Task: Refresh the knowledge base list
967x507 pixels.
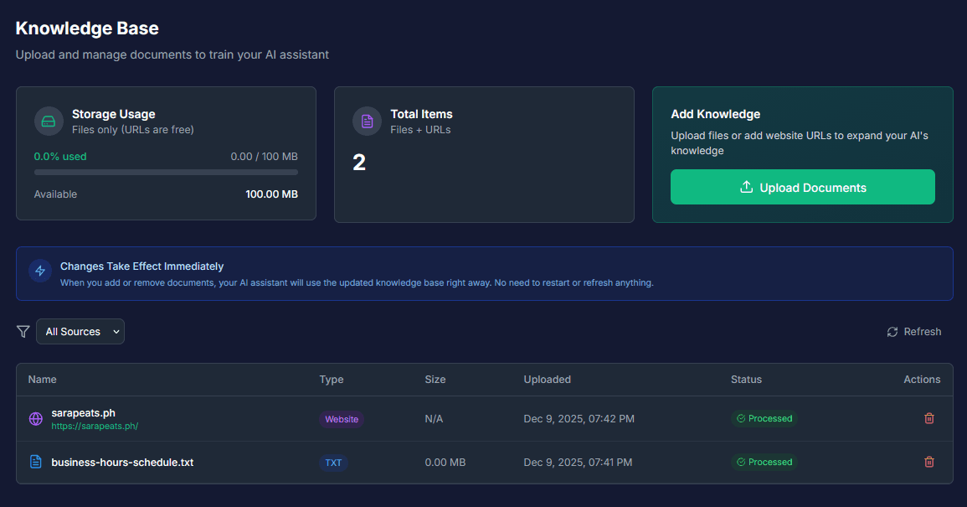Action: (x=913, y=332)
